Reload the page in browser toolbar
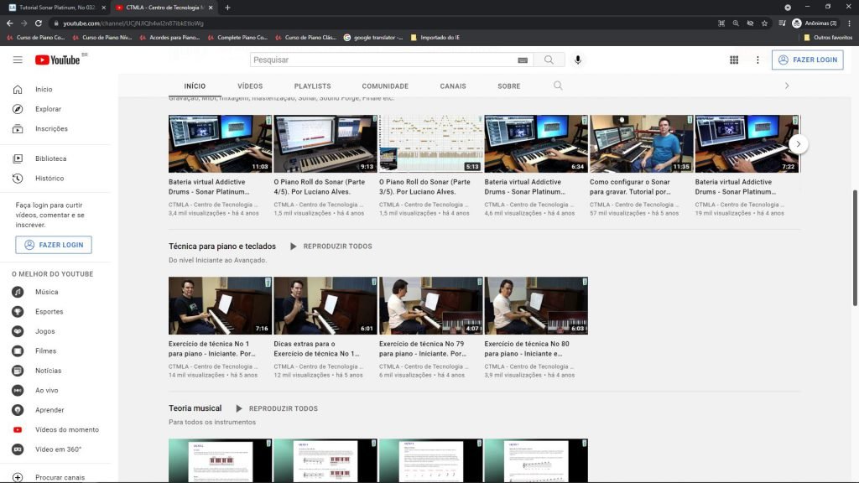Screen dimensions: 859x483 point(39,23)
